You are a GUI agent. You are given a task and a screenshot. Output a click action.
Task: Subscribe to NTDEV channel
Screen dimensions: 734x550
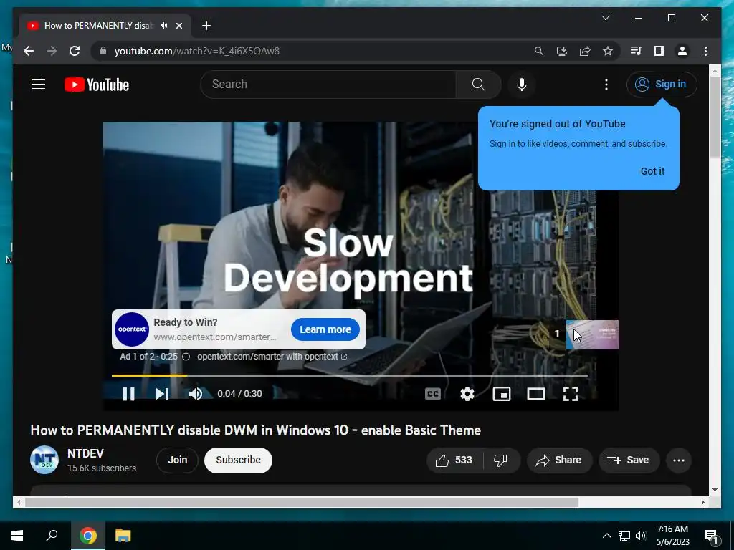coord(238,460)
